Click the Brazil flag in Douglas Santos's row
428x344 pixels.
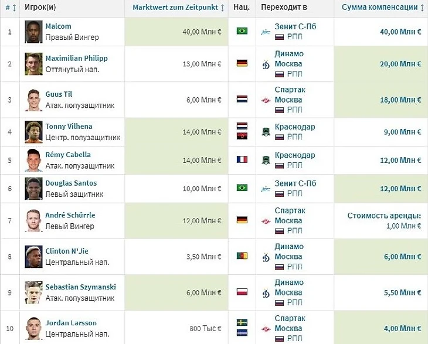coord(242,188)
